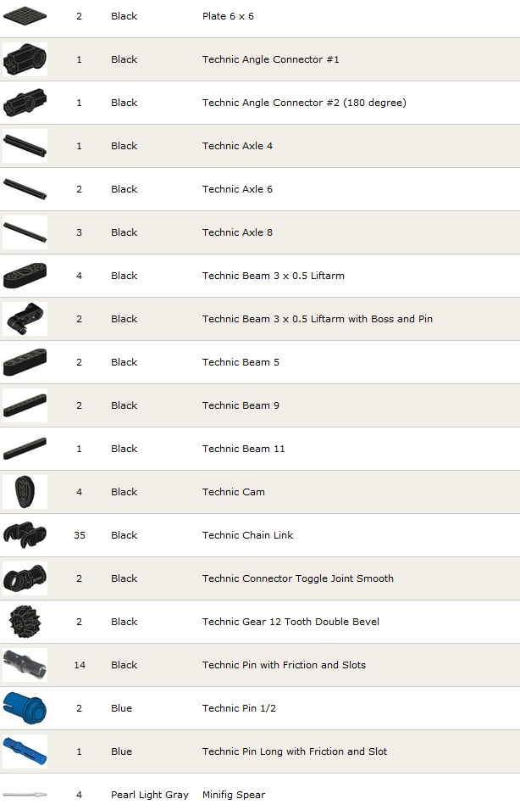The height and width of the screenshot is (810, 520).
Task: Click the Technic Cam part picture
Action: (x=25, y=492)
